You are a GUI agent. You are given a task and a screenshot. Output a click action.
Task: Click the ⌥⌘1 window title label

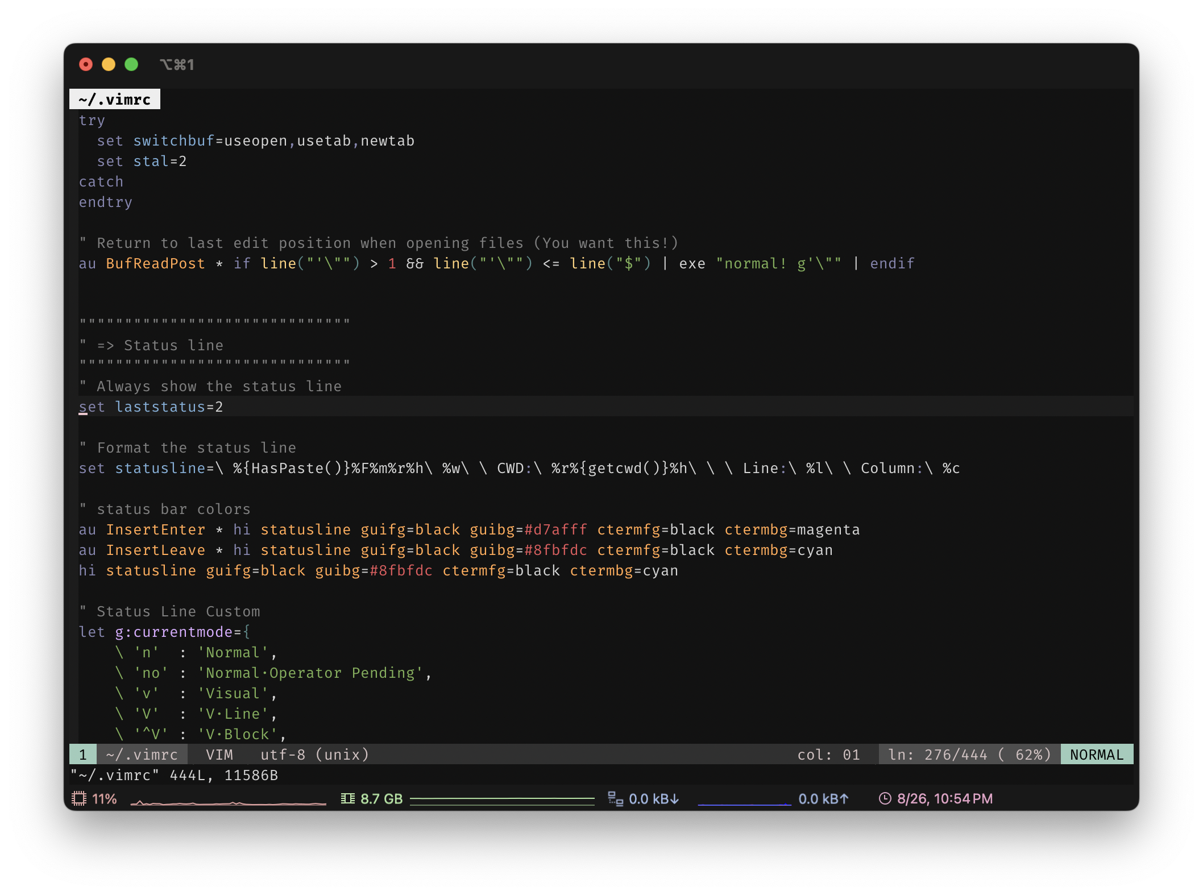pyautogui.click(x=177, y=65)
